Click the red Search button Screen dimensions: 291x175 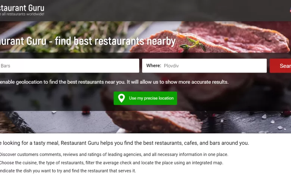(280, 66)
